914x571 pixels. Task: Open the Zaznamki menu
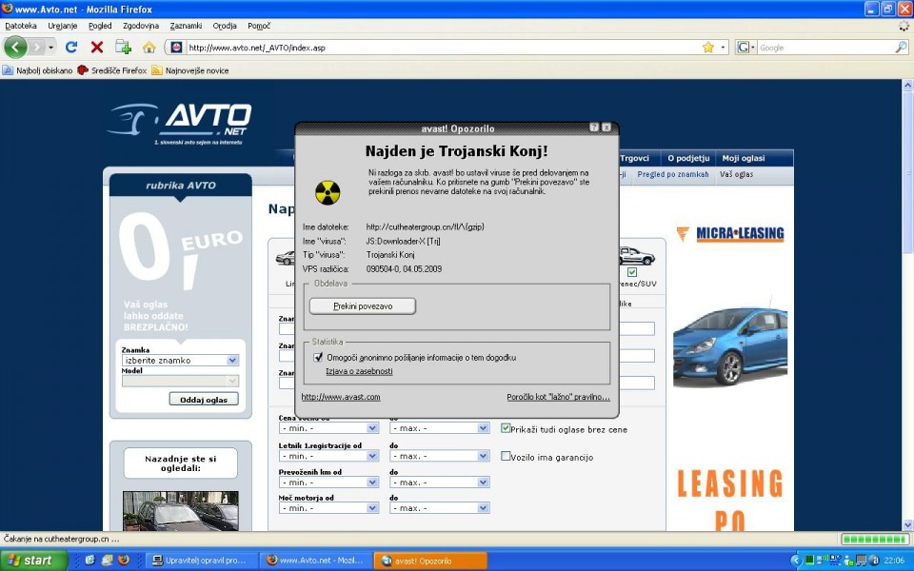pos(186,26)
